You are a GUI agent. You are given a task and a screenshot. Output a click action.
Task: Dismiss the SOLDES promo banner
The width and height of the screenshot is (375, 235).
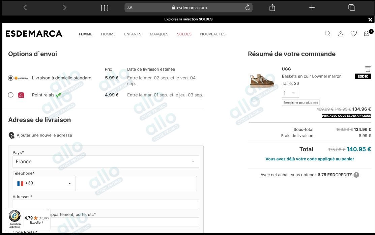click(370, 20)
